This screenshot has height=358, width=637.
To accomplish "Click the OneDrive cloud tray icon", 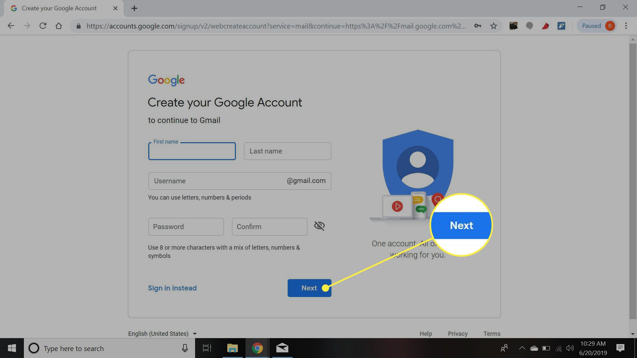I will click(x=534, y=348).
